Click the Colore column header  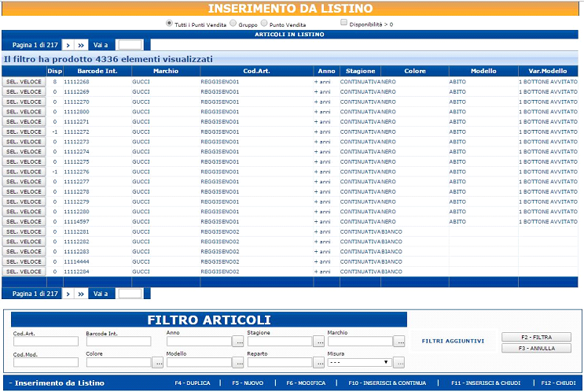415,71
